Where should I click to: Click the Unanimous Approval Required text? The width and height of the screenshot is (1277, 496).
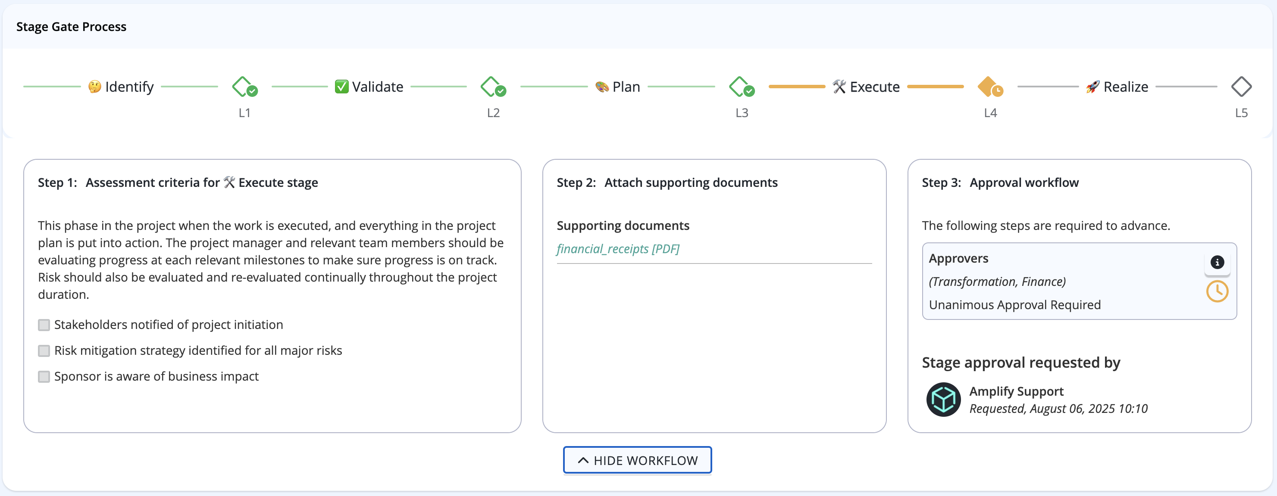pos(1015,305)
